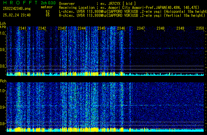Click the kHz unit label

click(x=3, y=27)
